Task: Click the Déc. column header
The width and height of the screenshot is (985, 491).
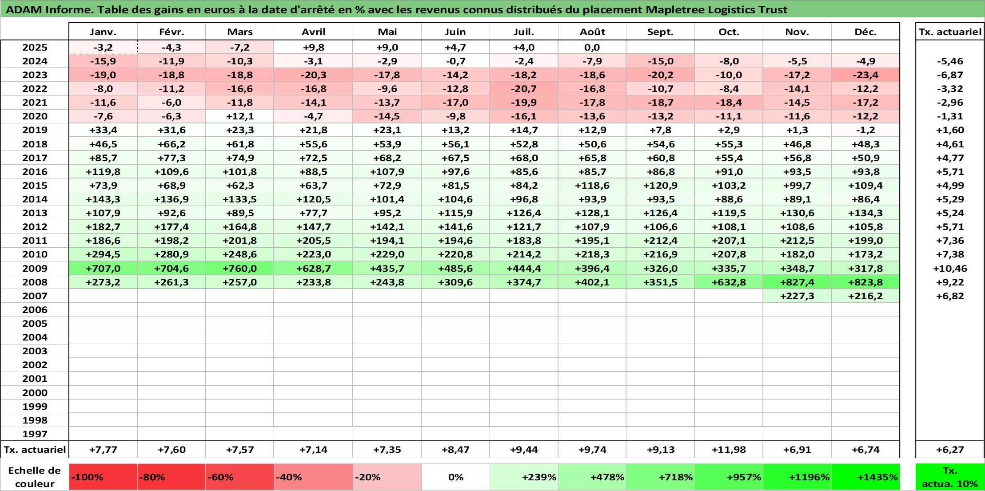Action: [865, 32]
